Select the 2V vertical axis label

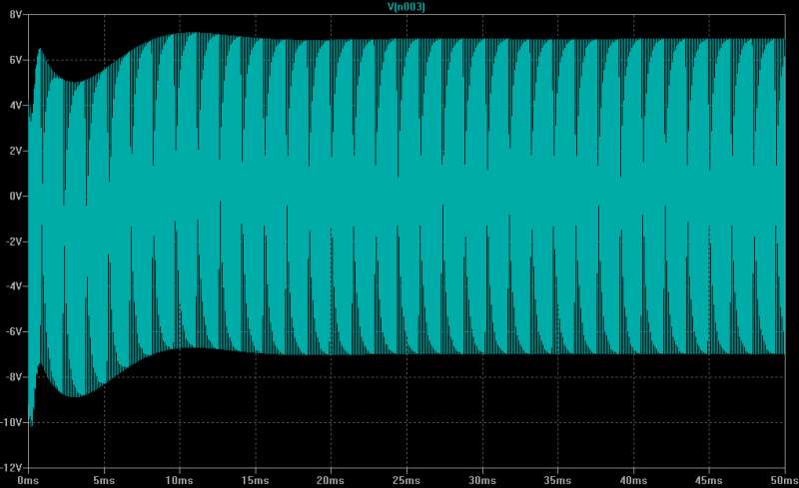coord(15,151)
